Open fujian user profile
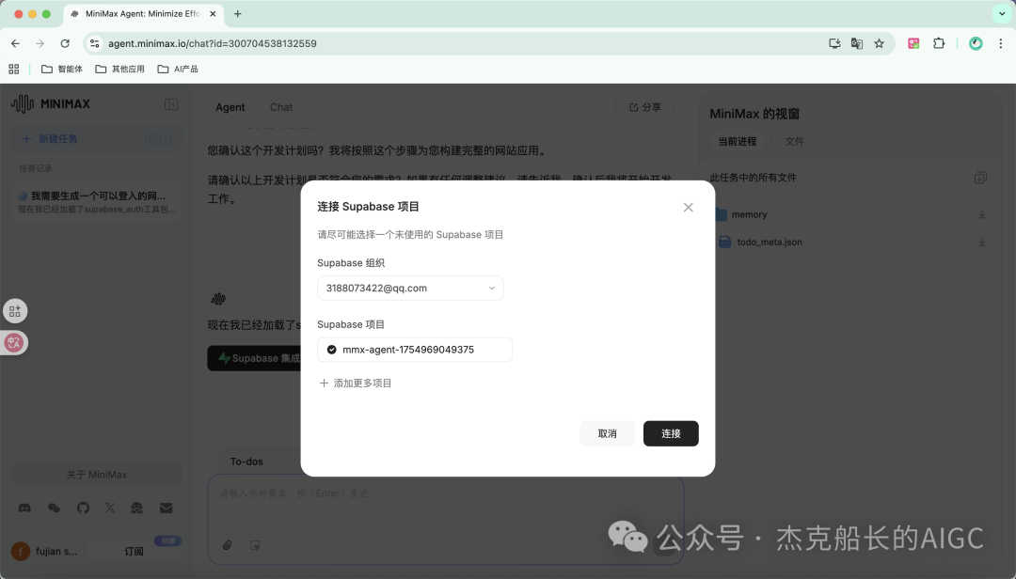This screenshot has height=579, width=1016. (45, 551)
